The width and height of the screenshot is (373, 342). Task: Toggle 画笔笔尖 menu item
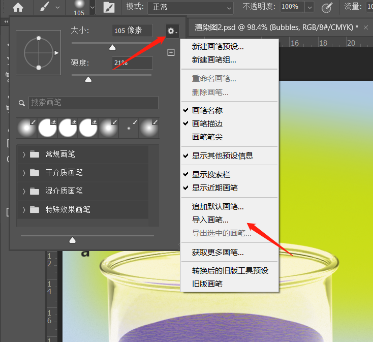(x=230, y=137)
